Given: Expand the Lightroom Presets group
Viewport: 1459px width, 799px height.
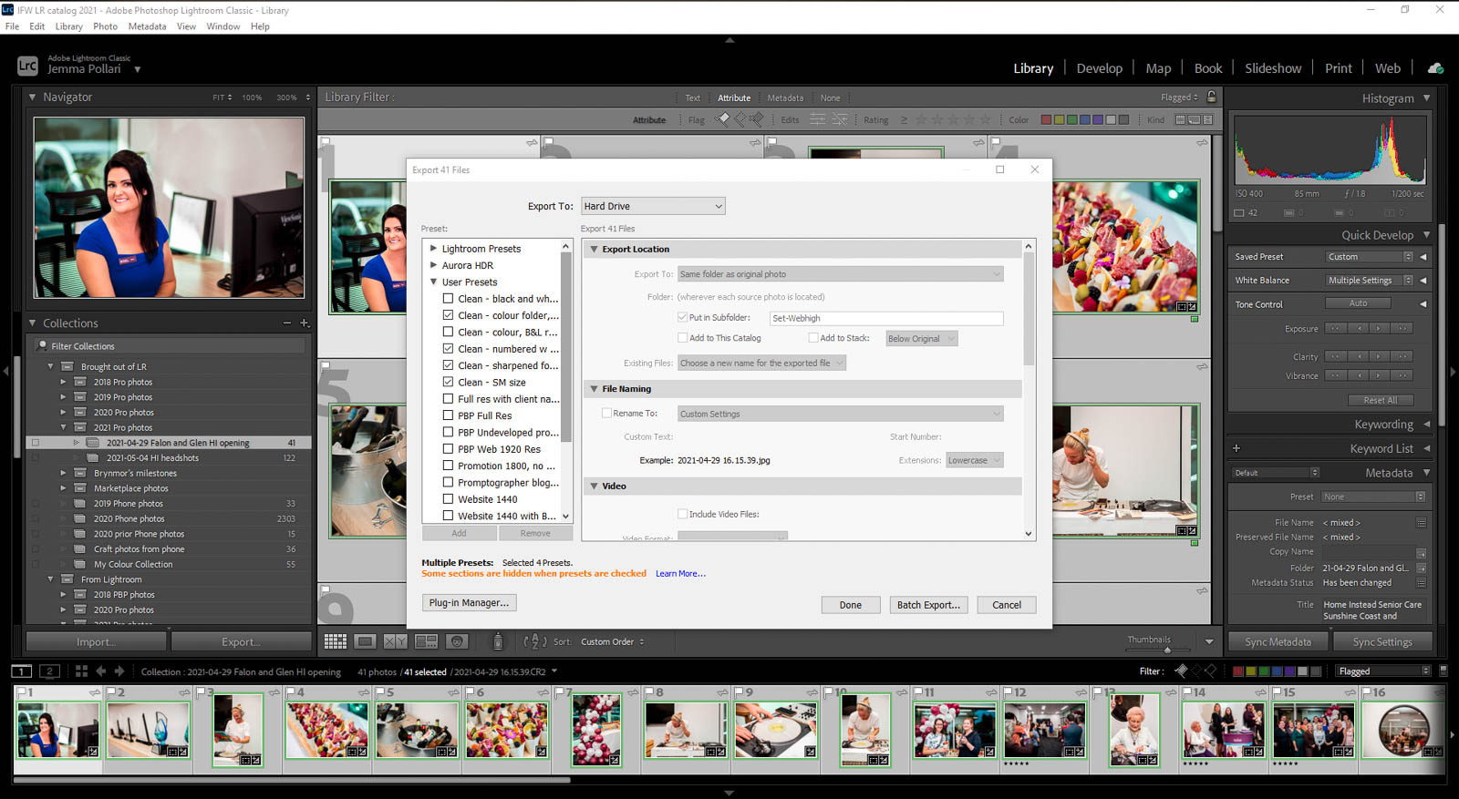Looking at the screenshot, I should click(434, 249).
